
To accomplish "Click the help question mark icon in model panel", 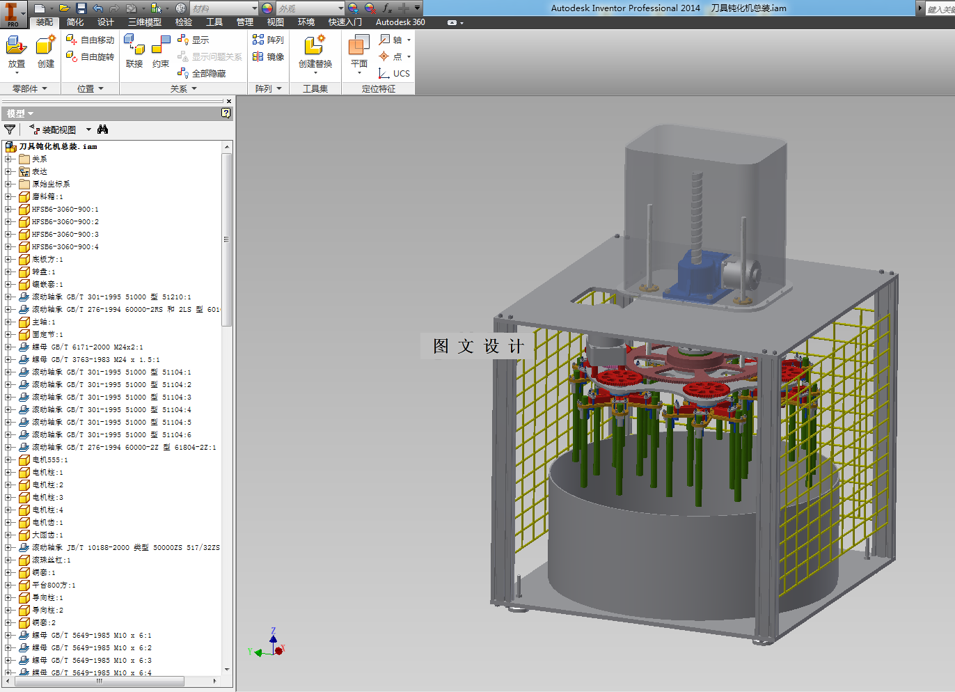I will click(x=226, y=113).
